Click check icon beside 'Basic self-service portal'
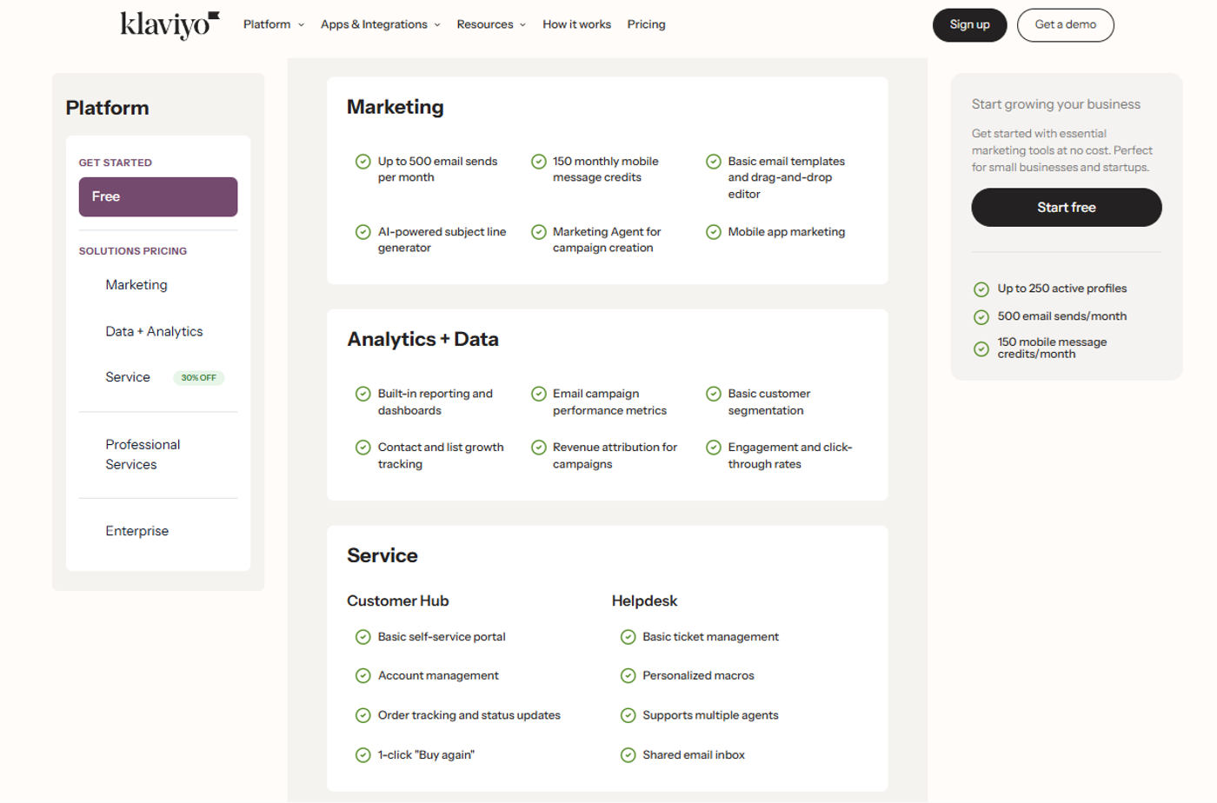The height and width of the screenshot is (803, 1217). click(x=363, y=637)
